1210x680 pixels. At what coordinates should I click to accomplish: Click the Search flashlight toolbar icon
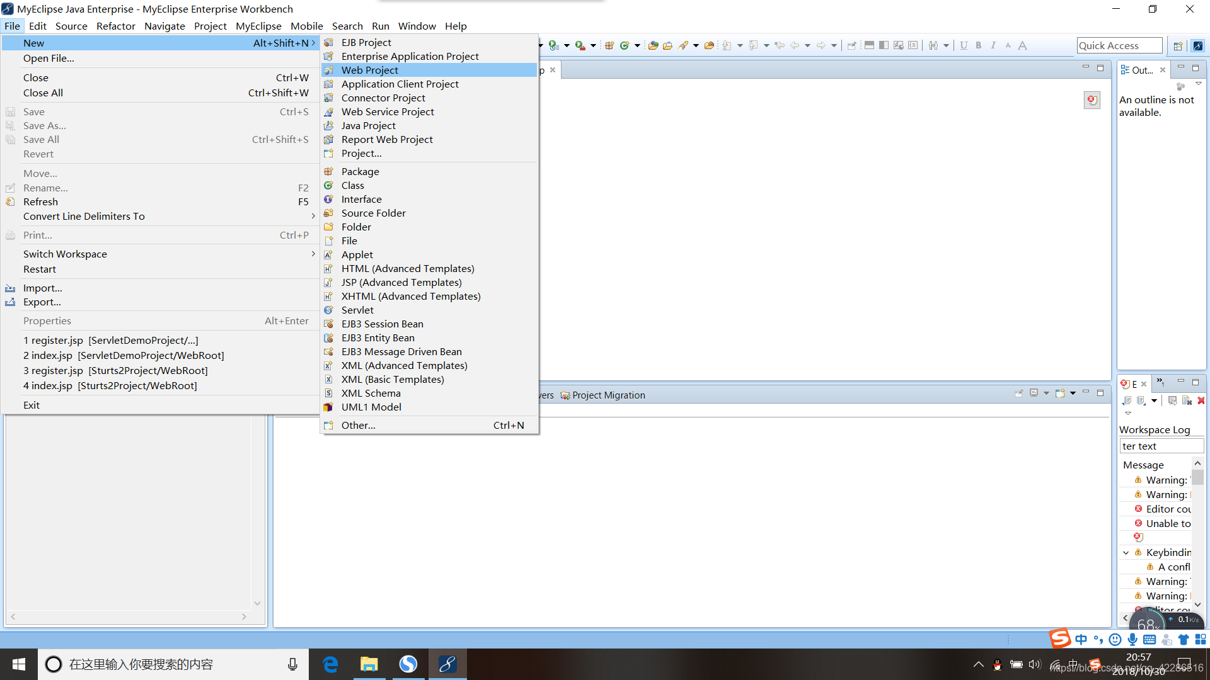click(683, 45)
